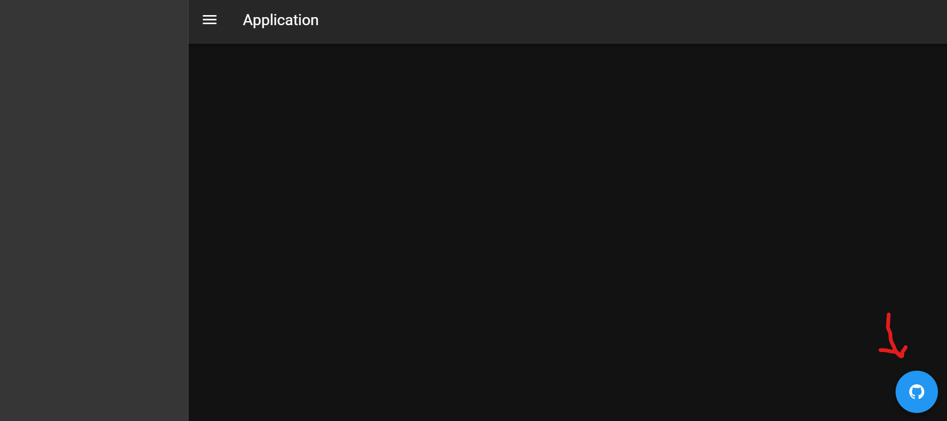947x421 pixels.
Task: Open the hamburger navigation menu icon
Action: pyautogui.click(x=210, y=20)
